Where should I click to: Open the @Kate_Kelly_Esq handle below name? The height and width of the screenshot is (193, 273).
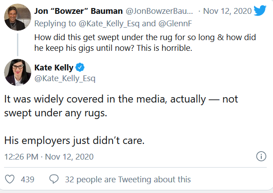click(x=65, y=78)
